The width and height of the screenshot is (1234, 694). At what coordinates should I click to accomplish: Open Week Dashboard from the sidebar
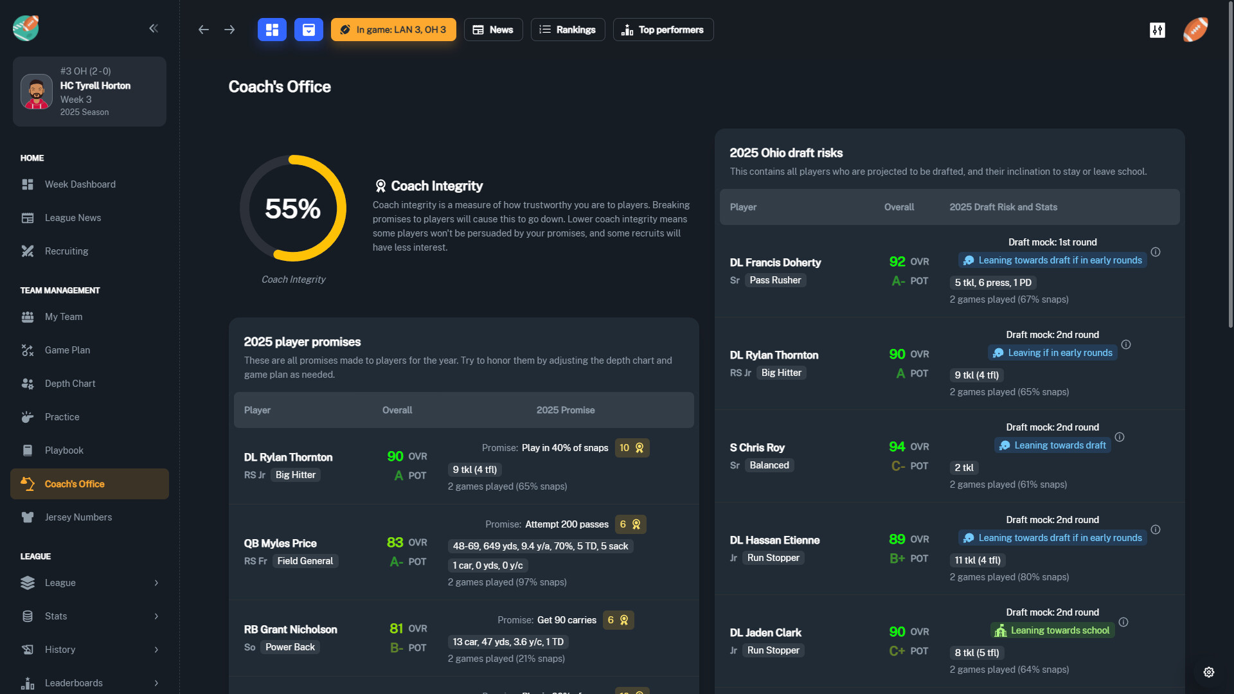point(80,184)
